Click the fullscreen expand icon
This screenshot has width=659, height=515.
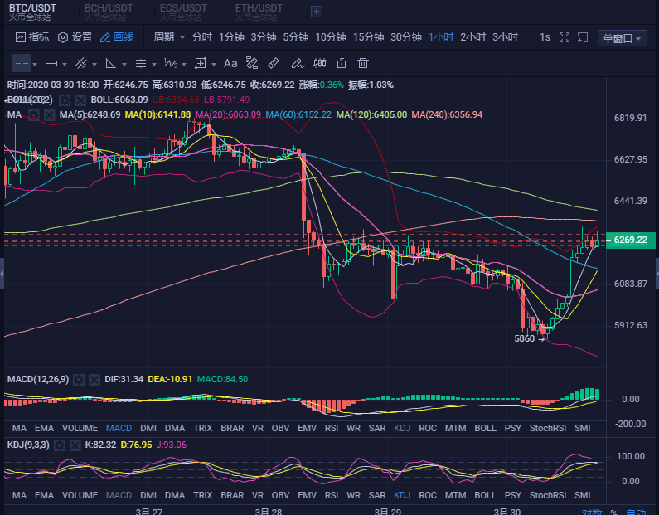pyautogui.click(x=565, y=37)
